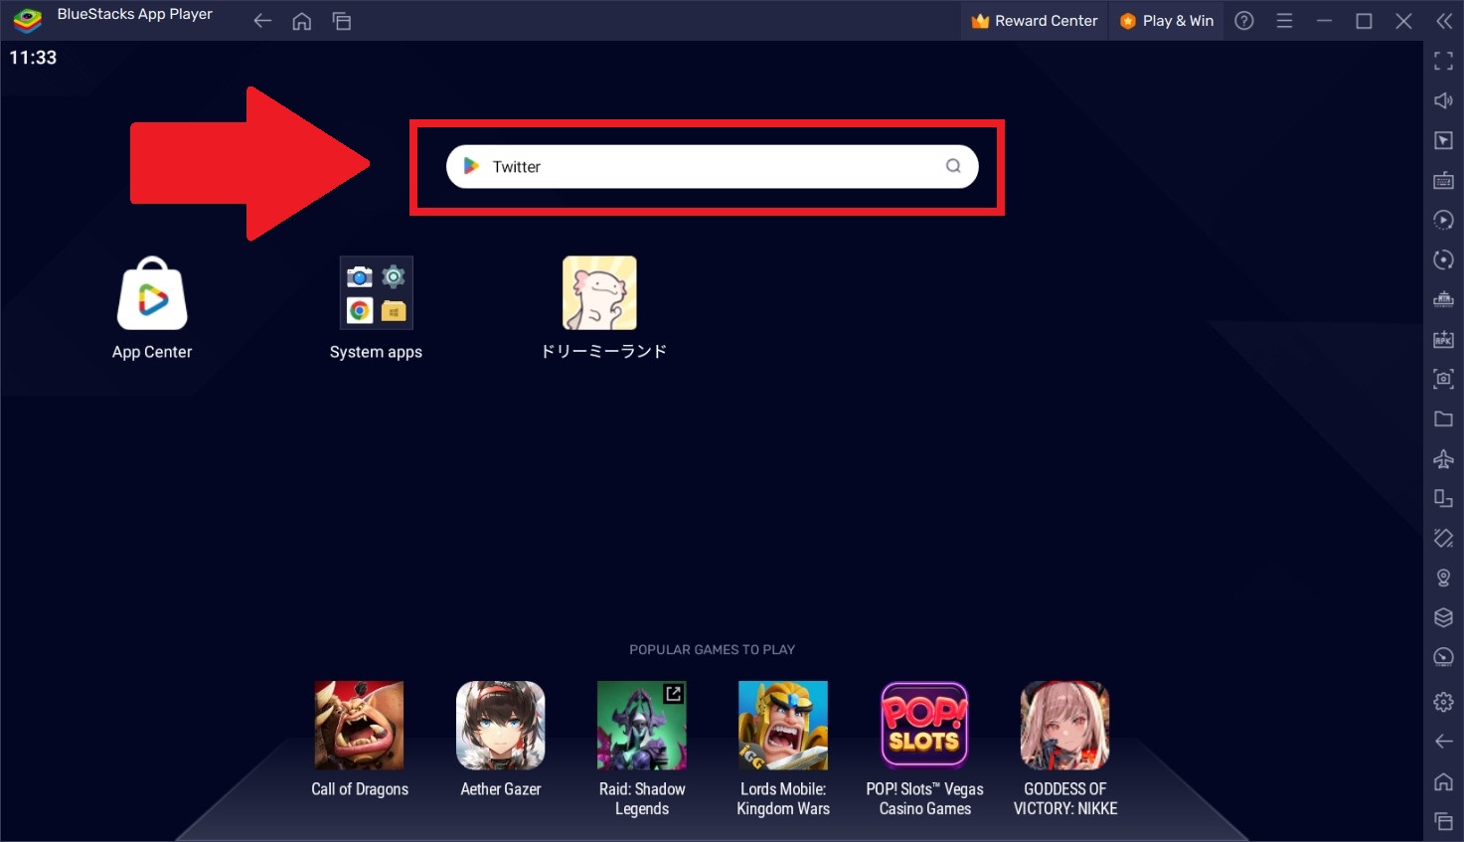Open set location pin icon in the sidebar
This screenshot has width=1464, height=842.
pos(1444,578)
